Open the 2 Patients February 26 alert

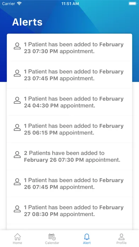pyautogui.click(x=69, y=156)
